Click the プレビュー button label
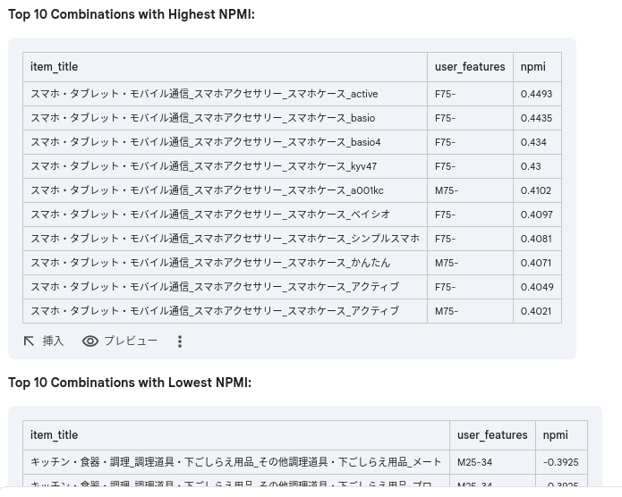The height and width of the screenshot is (497, 622). tap(131, 341)
